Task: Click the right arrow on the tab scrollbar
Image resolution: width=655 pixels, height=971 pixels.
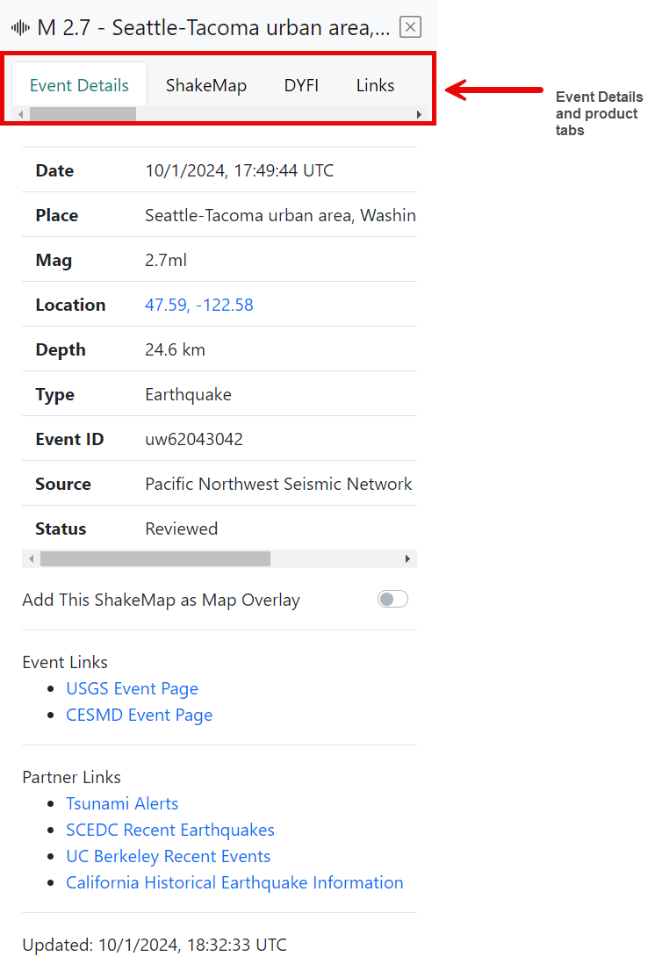Action: 419,114
